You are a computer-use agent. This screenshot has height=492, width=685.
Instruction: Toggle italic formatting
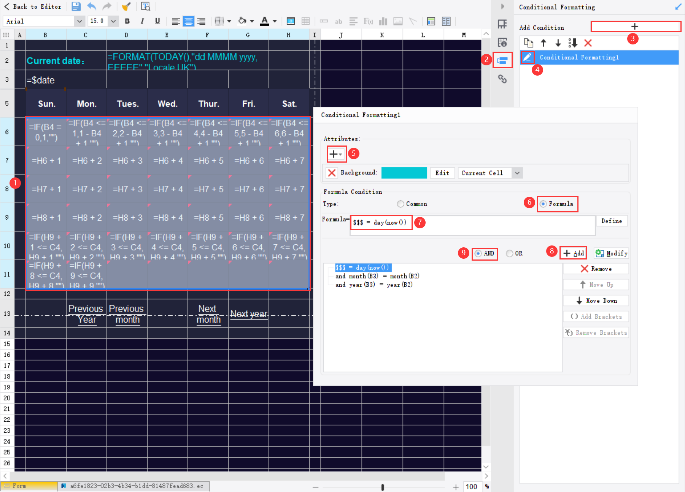[142, 21]
